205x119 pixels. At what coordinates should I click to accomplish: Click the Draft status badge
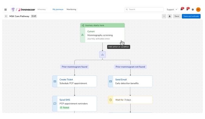[34, 16]
